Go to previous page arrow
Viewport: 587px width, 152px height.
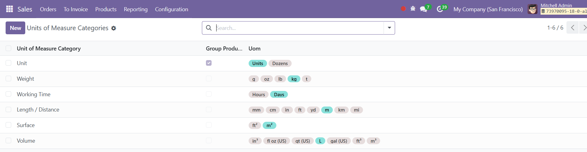[x=572, y=28]
